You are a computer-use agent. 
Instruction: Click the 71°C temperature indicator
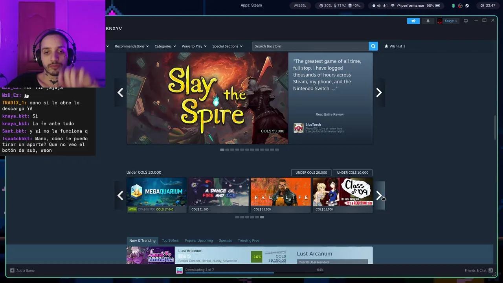point(340,6)
